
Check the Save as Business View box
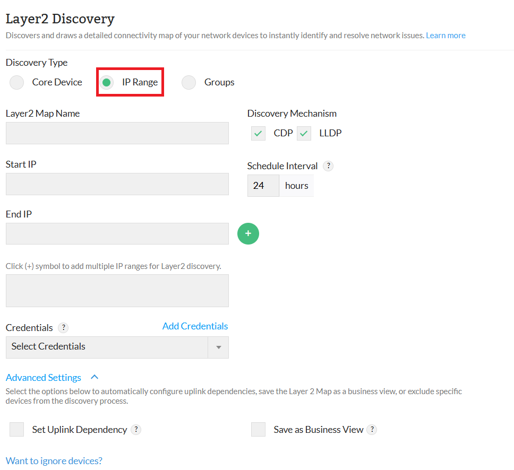click(x=258, y=430)
